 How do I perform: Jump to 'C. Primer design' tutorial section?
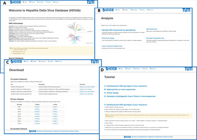point(111,93)
